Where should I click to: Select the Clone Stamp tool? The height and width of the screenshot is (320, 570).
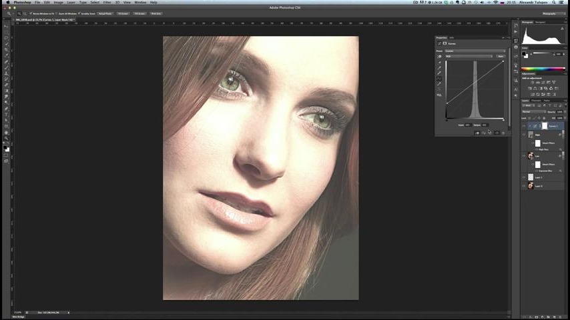(6, 73)
